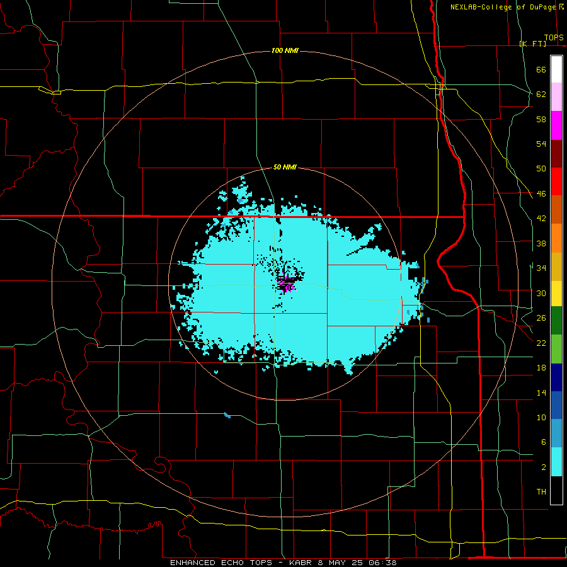The image size is (567, 567).
Task: Select the bright orange legend band
Action: pyautogui.click(x=556, y=238)
